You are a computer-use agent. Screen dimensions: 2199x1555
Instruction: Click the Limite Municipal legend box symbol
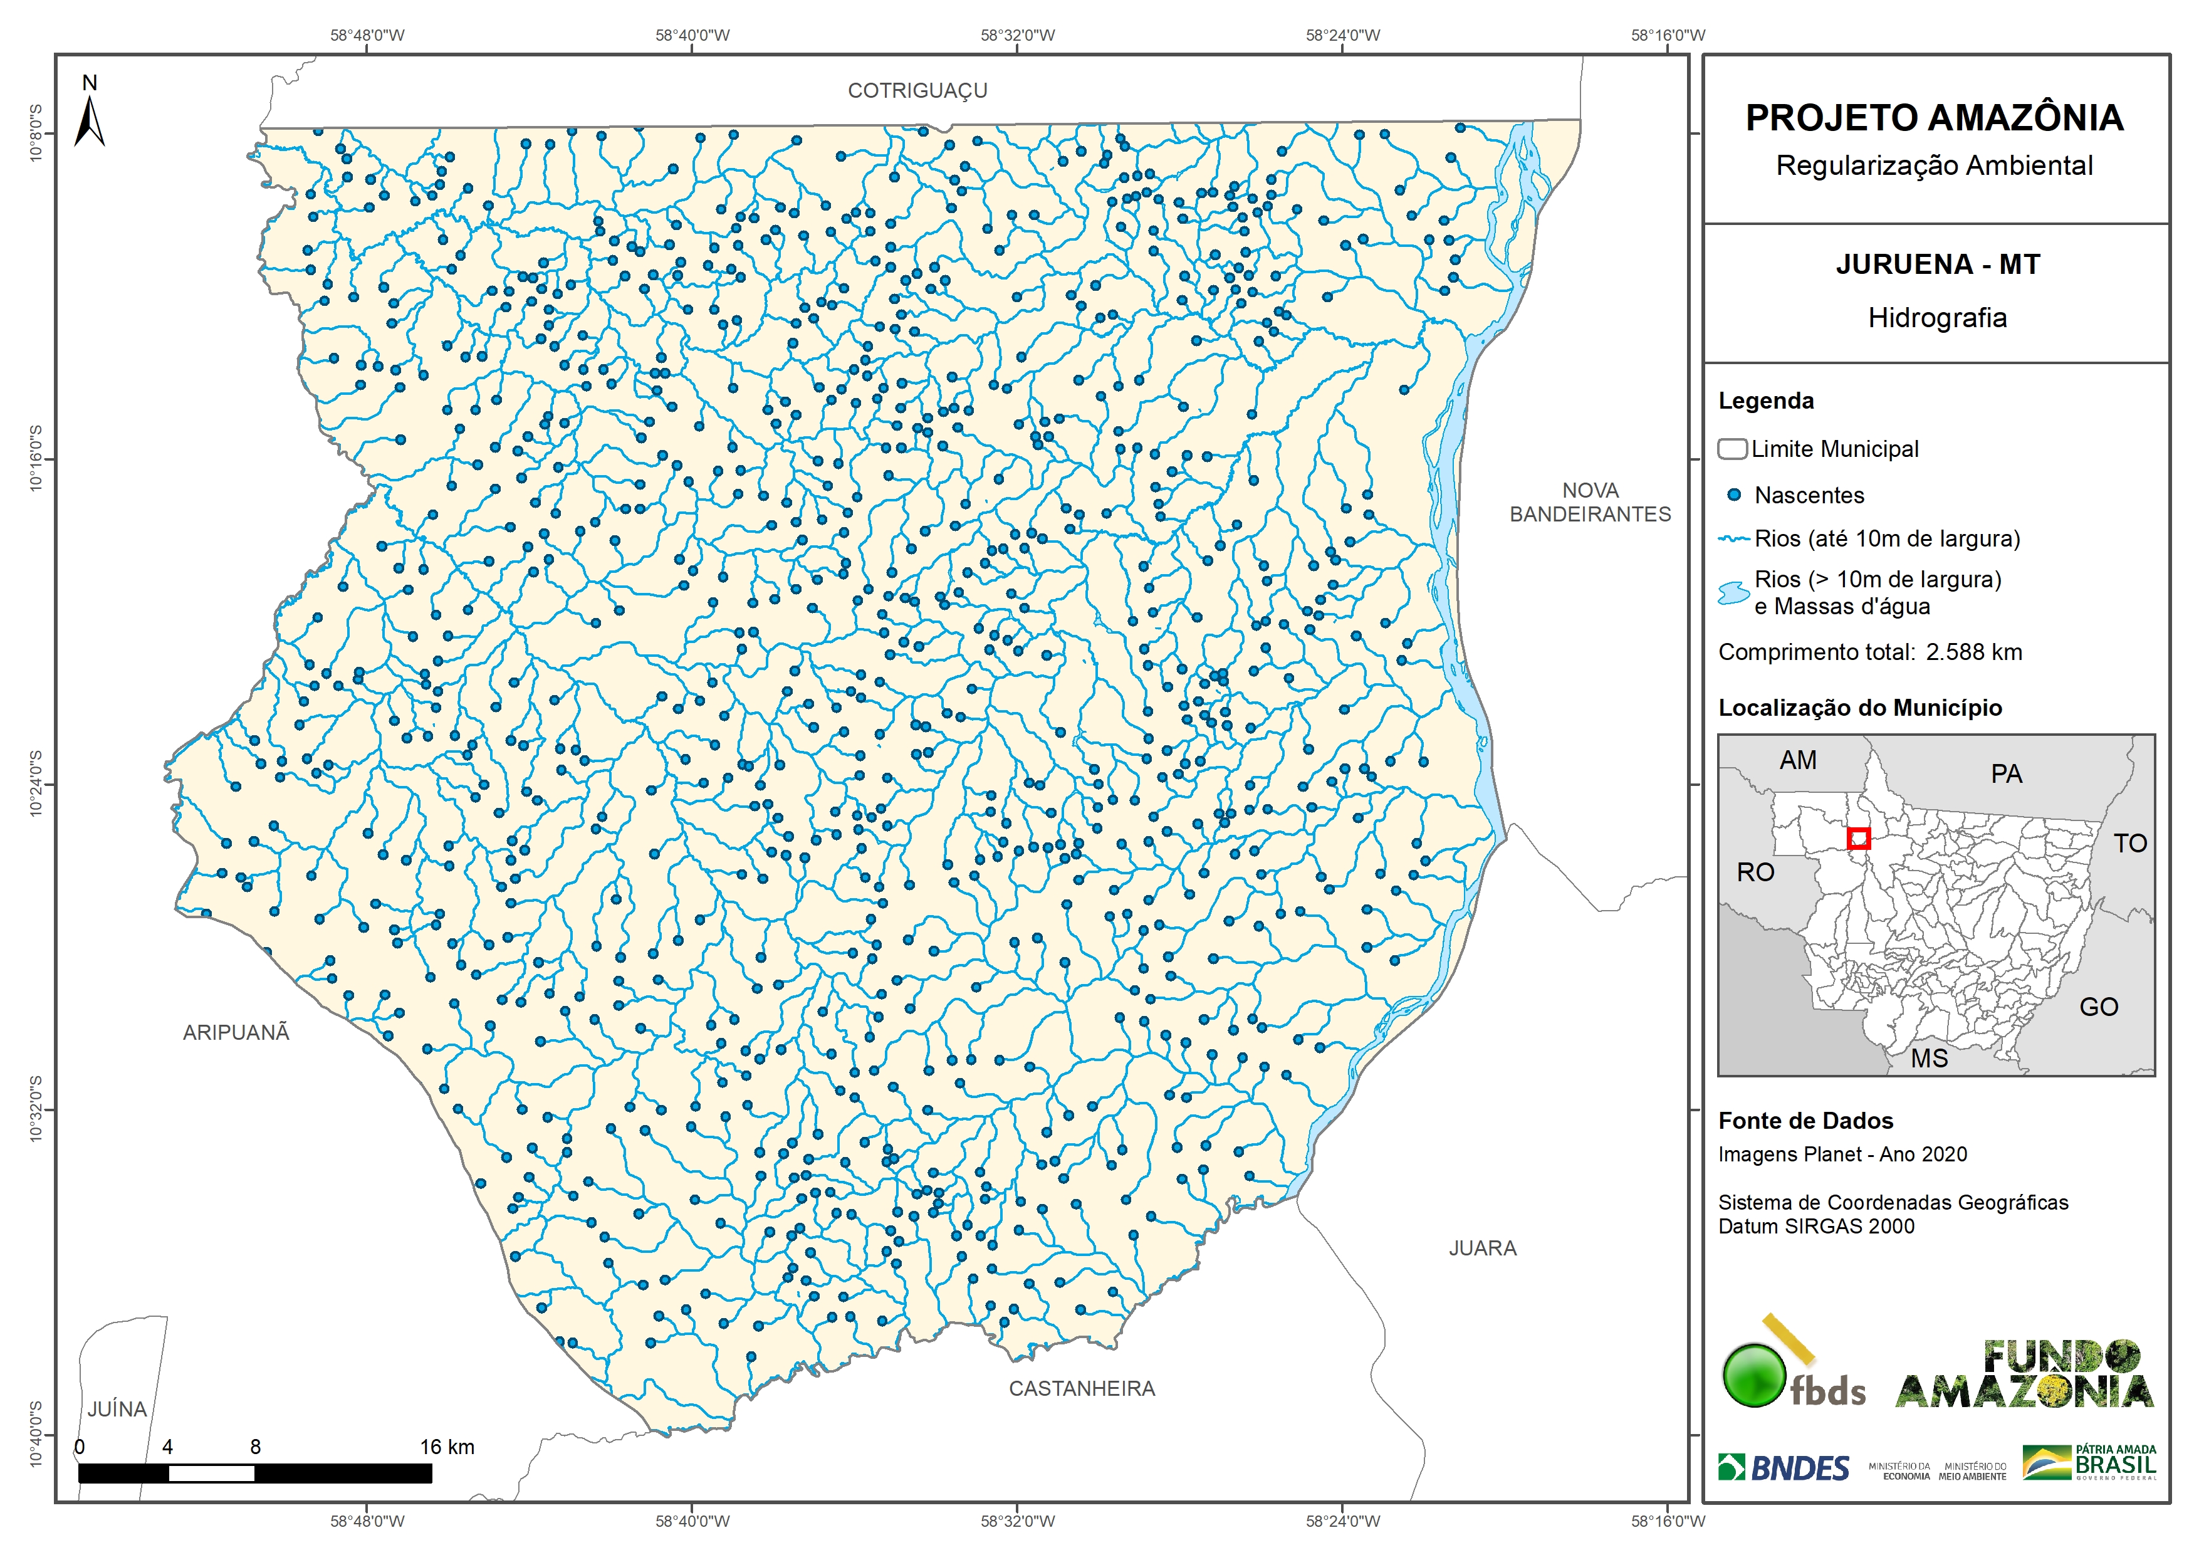coord(1732,448)
